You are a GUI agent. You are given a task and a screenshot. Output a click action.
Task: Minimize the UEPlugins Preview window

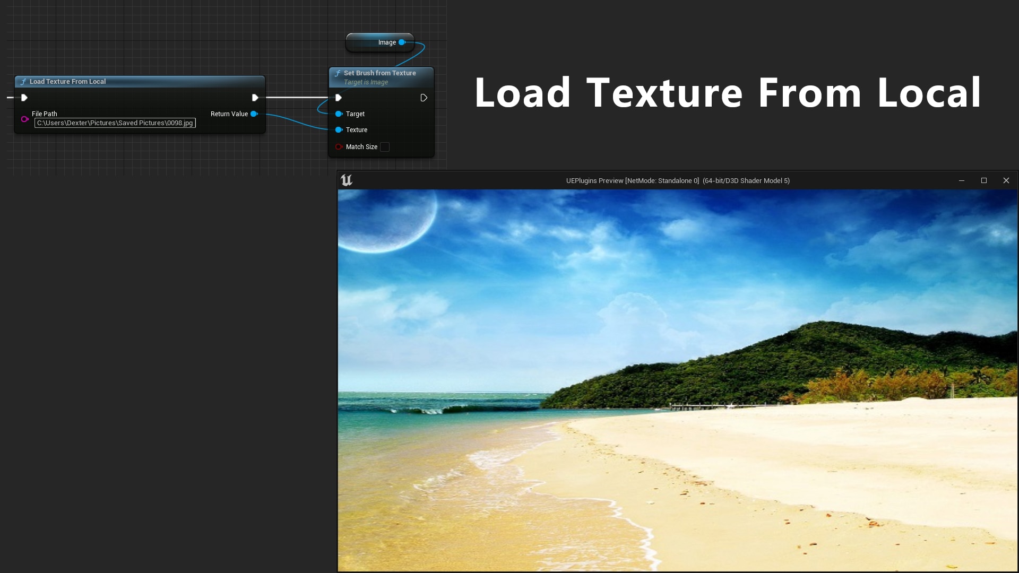[962, 180]
